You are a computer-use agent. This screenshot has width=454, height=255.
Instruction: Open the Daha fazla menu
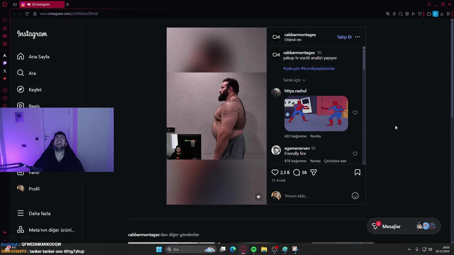pos(34,214)
